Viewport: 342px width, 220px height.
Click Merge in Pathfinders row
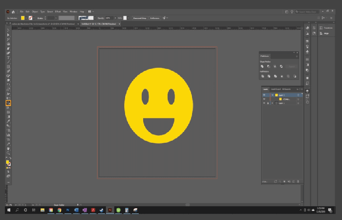(x=276, y=76)
